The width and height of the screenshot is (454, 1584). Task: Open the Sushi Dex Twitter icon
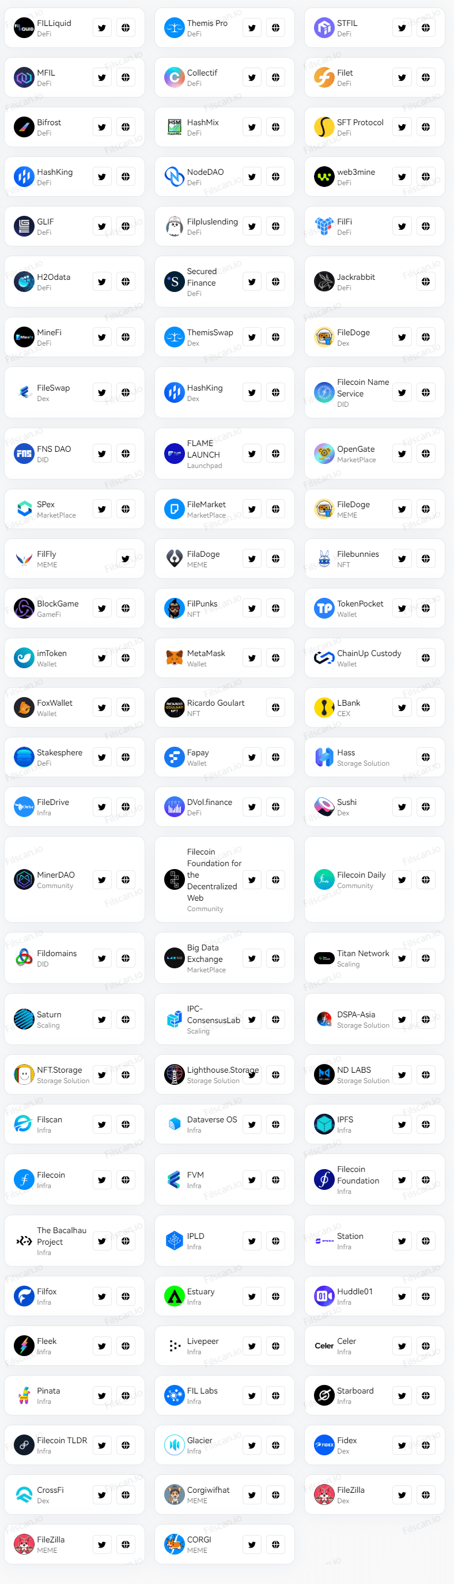[402, 807]
